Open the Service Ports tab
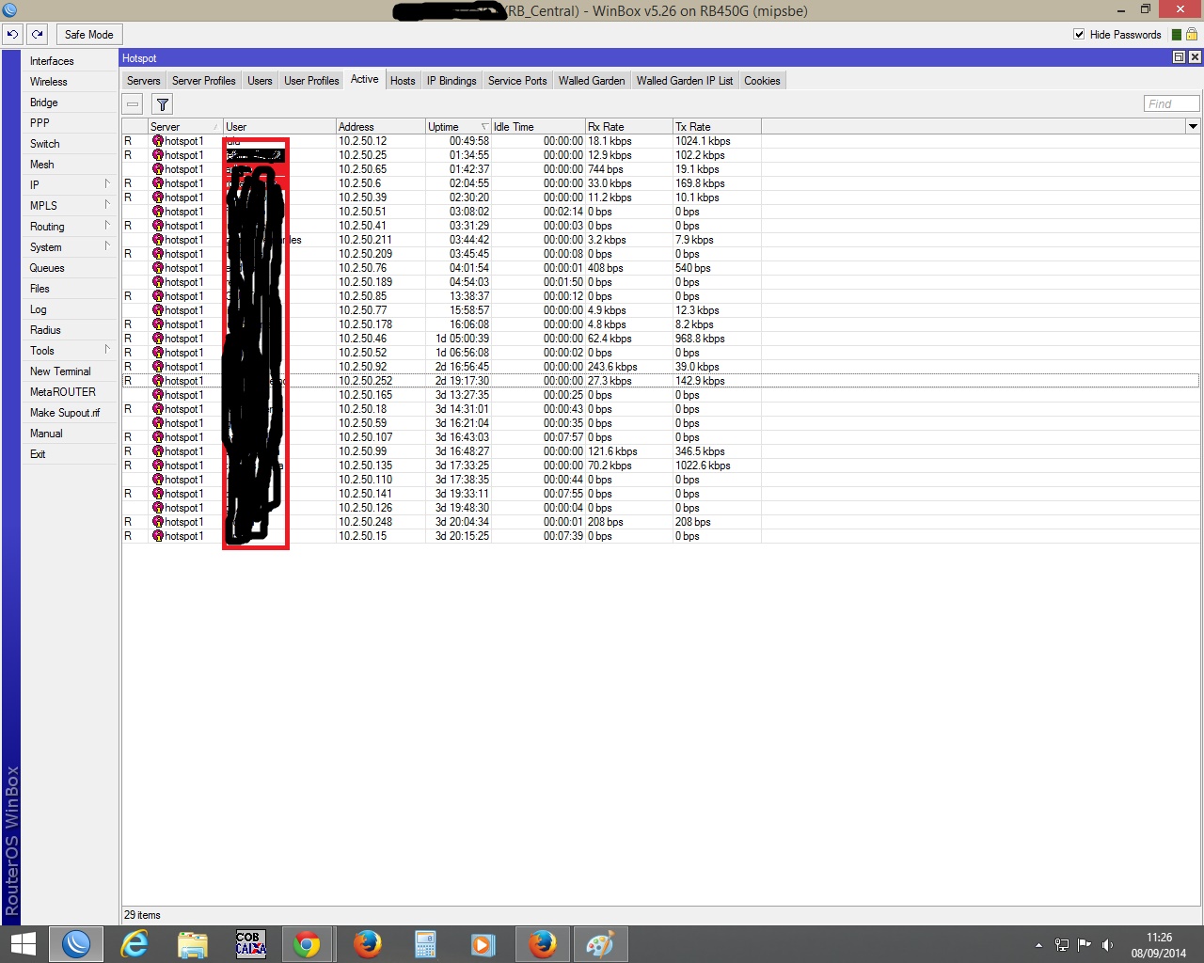The image size is (1204, 963). pos(517,81)
